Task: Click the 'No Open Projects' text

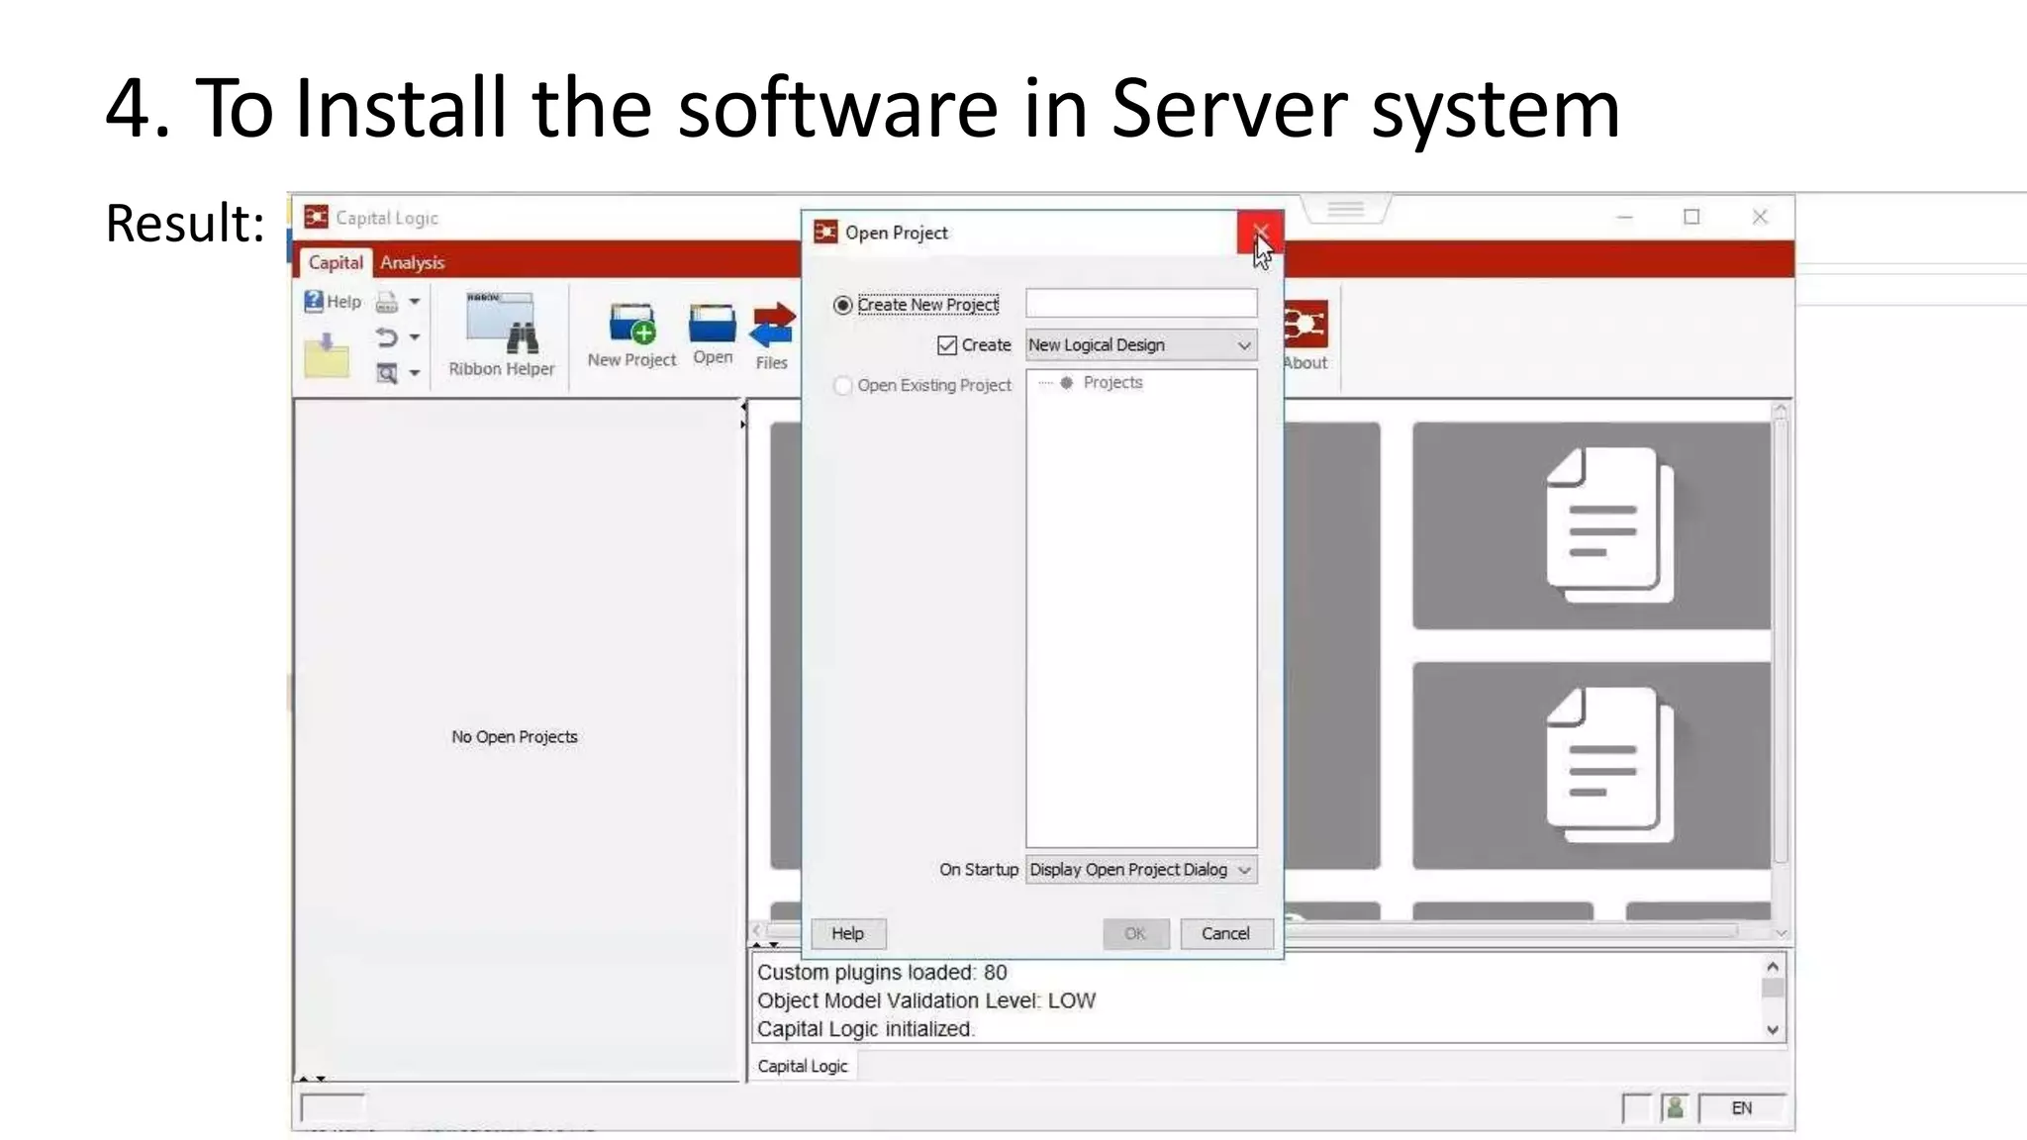Action: coord(515,737)
